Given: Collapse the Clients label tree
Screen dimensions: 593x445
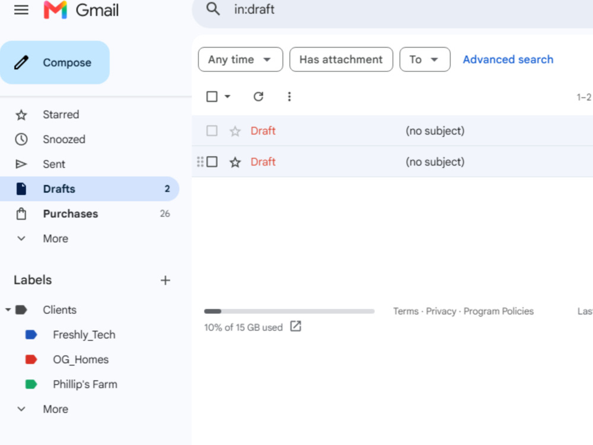Looking at the screenshot, I should coord(8,310).
